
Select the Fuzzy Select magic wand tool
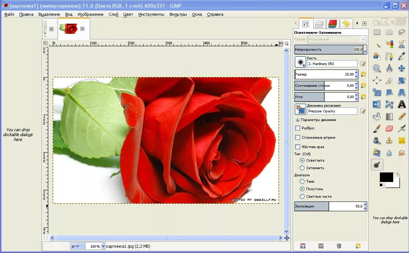[377, 44]
